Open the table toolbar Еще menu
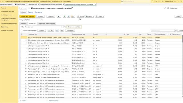183x103 pixels. click(180, 31)
